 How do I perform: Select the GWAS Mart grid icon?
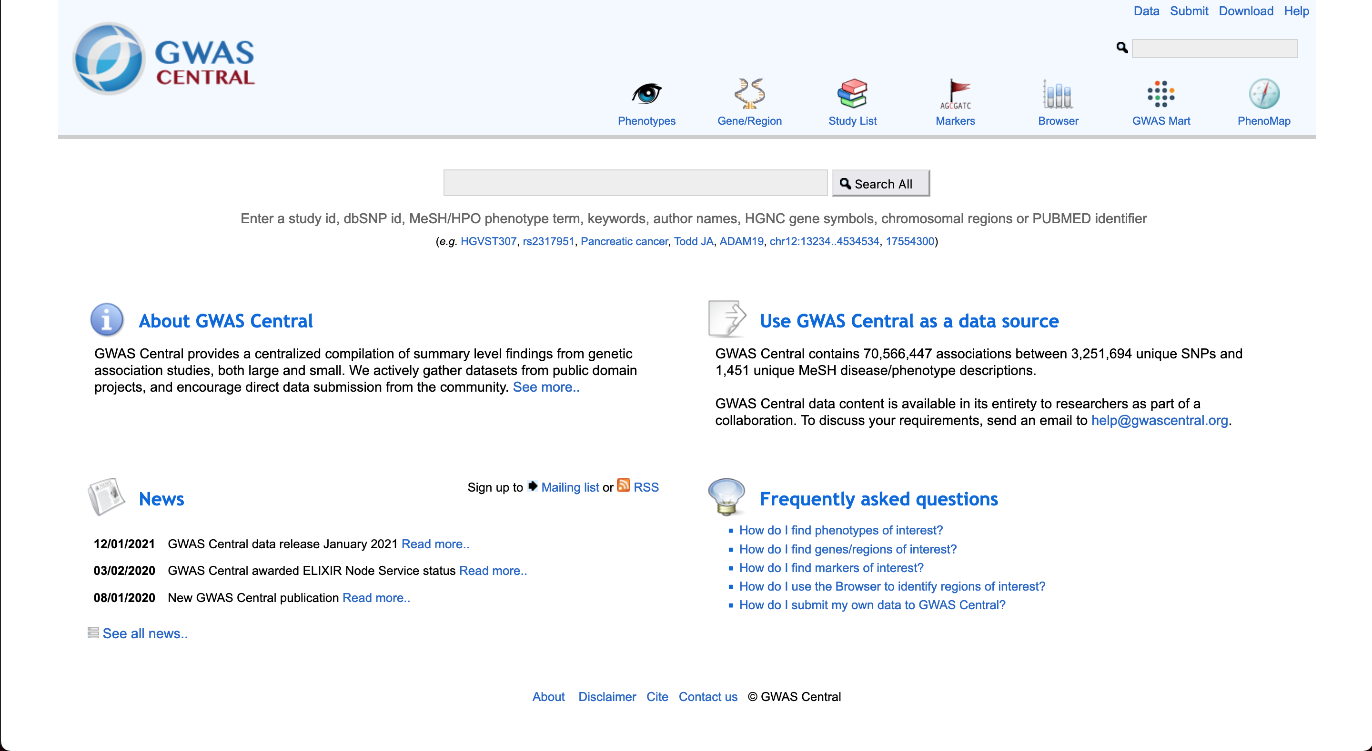1161,94
